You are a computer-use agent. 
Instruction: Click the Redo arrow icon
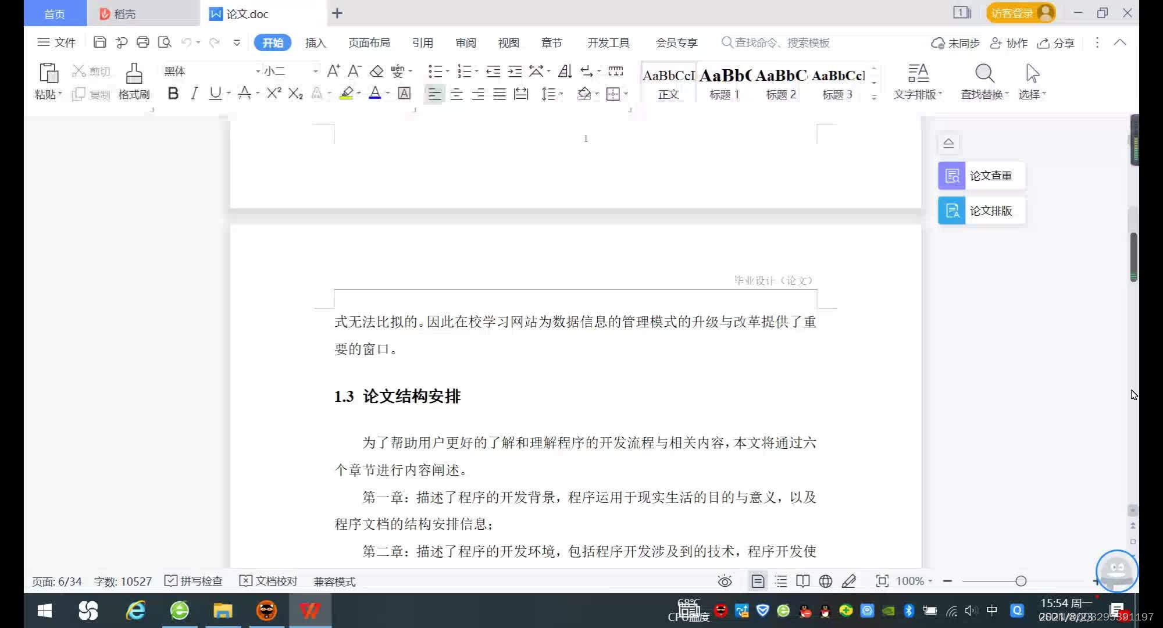[214, 42]
